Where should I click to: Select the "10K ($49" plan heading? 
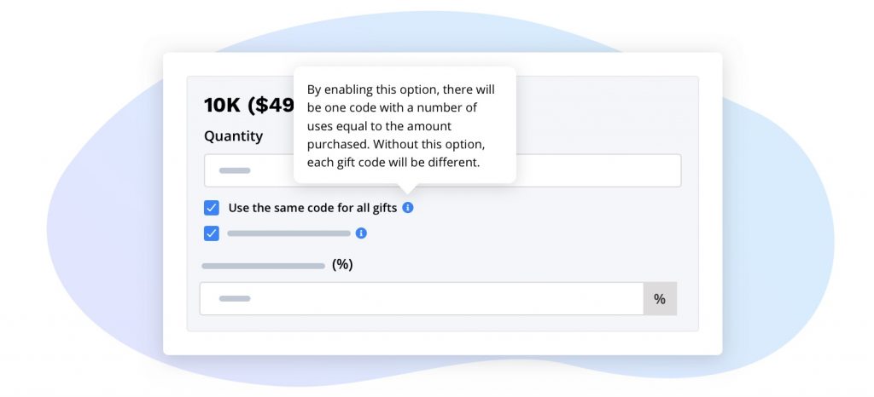pyautogui.click(x=248, y=106)
